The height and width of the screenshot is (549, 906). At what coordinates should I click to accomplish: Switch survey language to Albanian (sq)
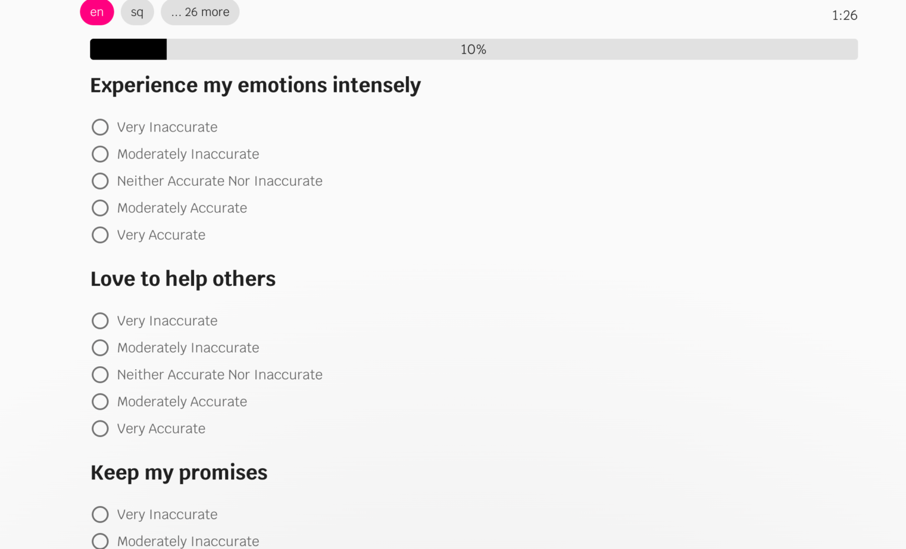137,12
